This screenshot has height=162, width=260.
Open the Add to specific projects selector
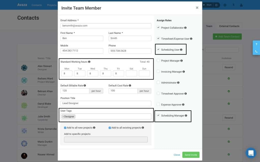click(x=106, y=139)
